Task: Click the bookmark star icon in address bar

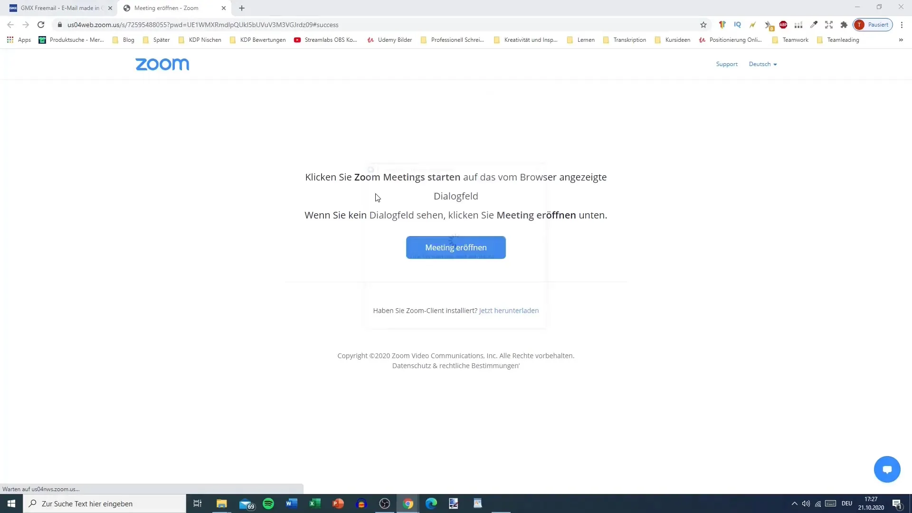Action: pos(703,24)
